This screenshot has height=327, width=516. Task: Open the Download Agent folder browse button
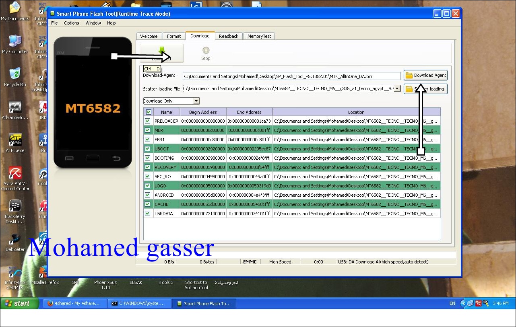pos(425,75)
